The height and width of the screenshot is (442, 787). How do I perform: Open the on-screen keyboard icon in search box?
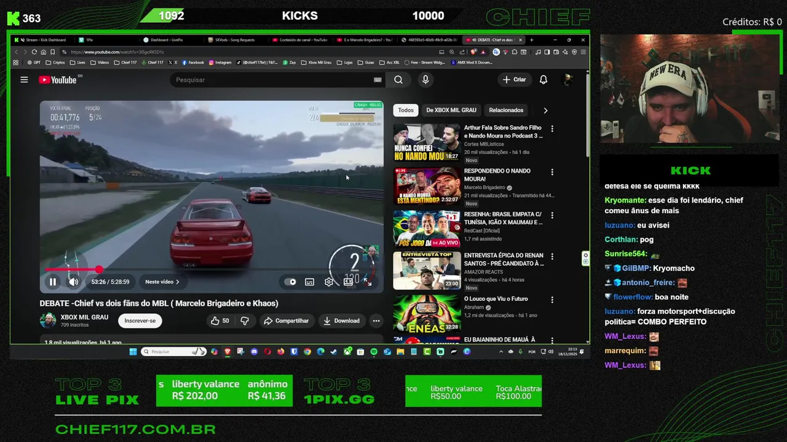[378, 80]
